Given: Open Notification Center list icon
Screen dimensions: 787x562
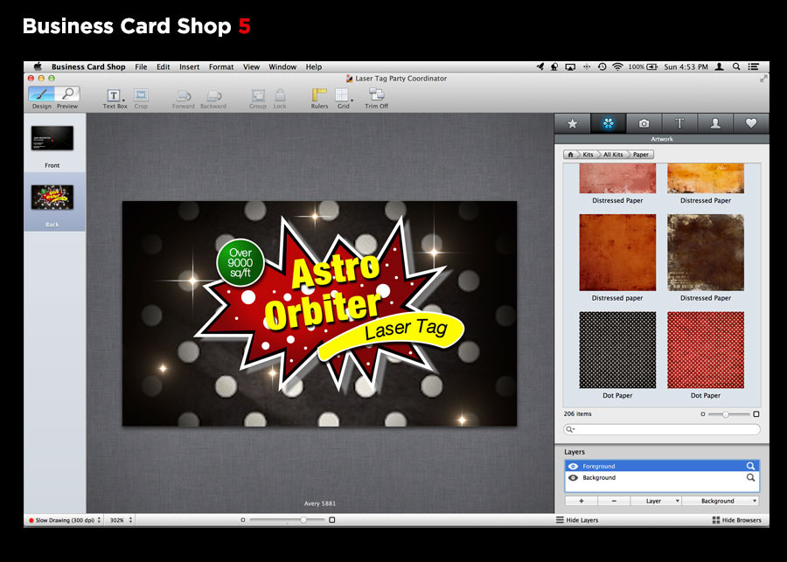Looking at the screenshot, I should click(754, 66).
